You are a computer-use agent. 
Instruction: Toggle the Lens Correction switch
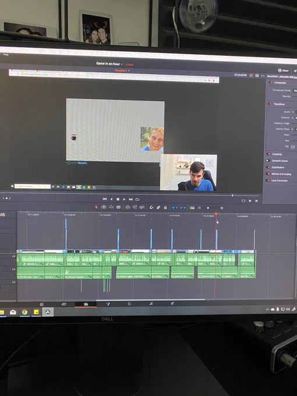pos(268,181)
